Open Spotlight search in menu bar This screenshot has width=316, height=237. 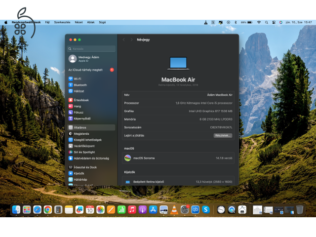tap(267, 22)
